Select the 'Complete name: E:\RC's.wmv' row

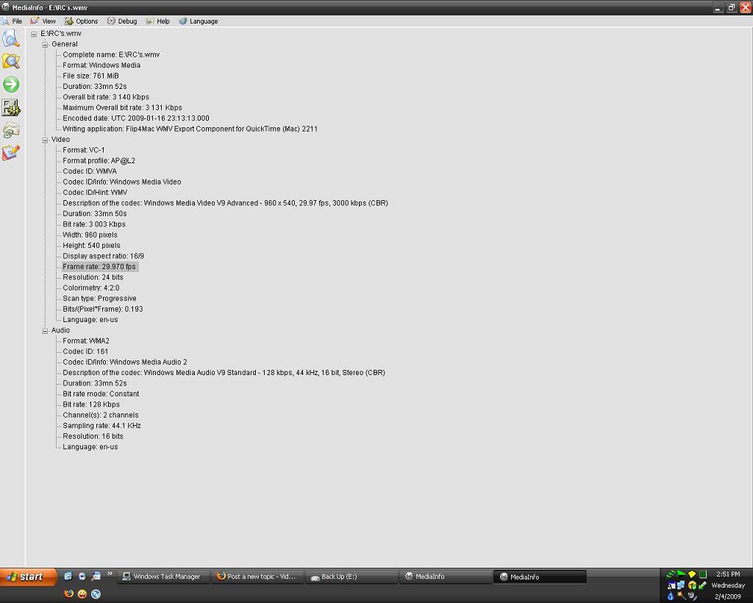[x=111, y=54]
